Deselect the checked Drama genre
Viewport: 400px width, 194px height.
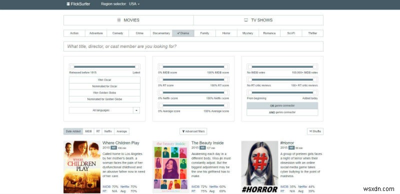pos(183,33)
